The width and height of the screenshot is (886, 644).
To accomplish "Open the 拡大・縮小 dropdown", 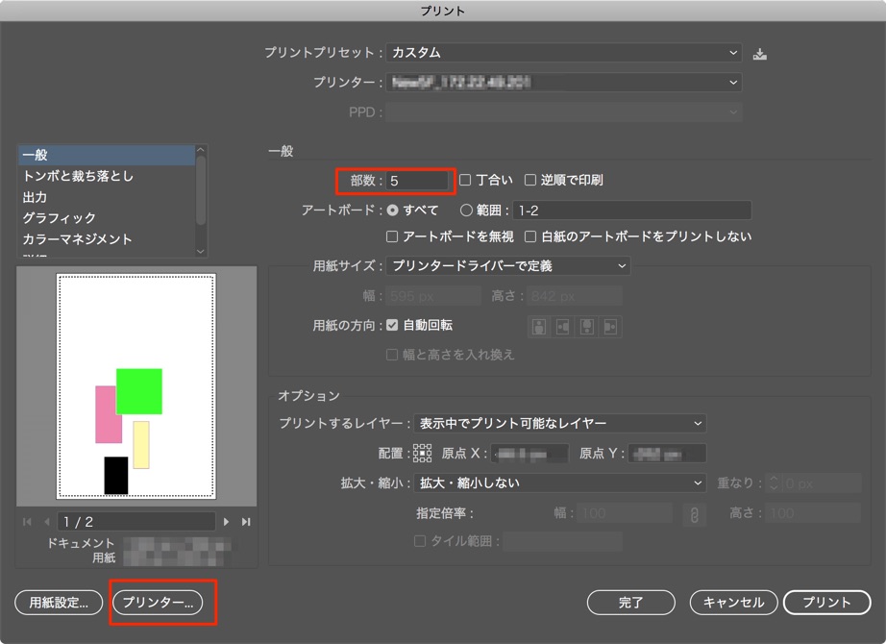I will (559, 483).
